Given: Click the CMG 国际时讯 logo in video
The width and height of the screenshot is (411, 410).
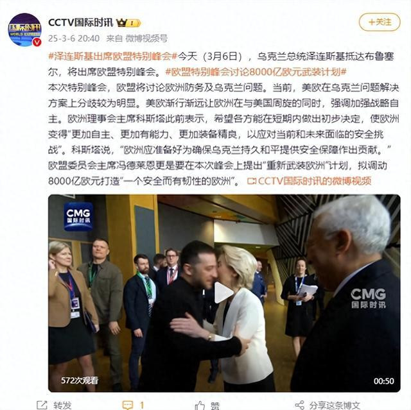Looking at the screenshot, I should 78,216.
